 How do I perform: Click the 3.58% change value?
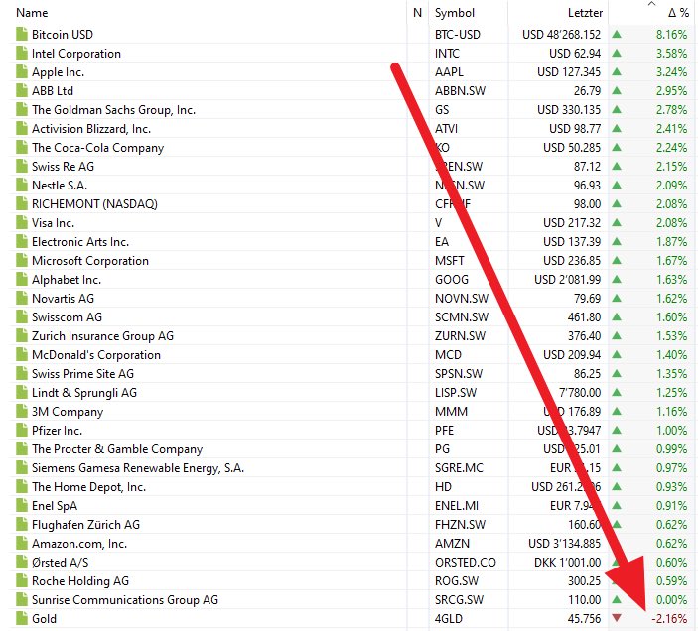coord(671,53)
